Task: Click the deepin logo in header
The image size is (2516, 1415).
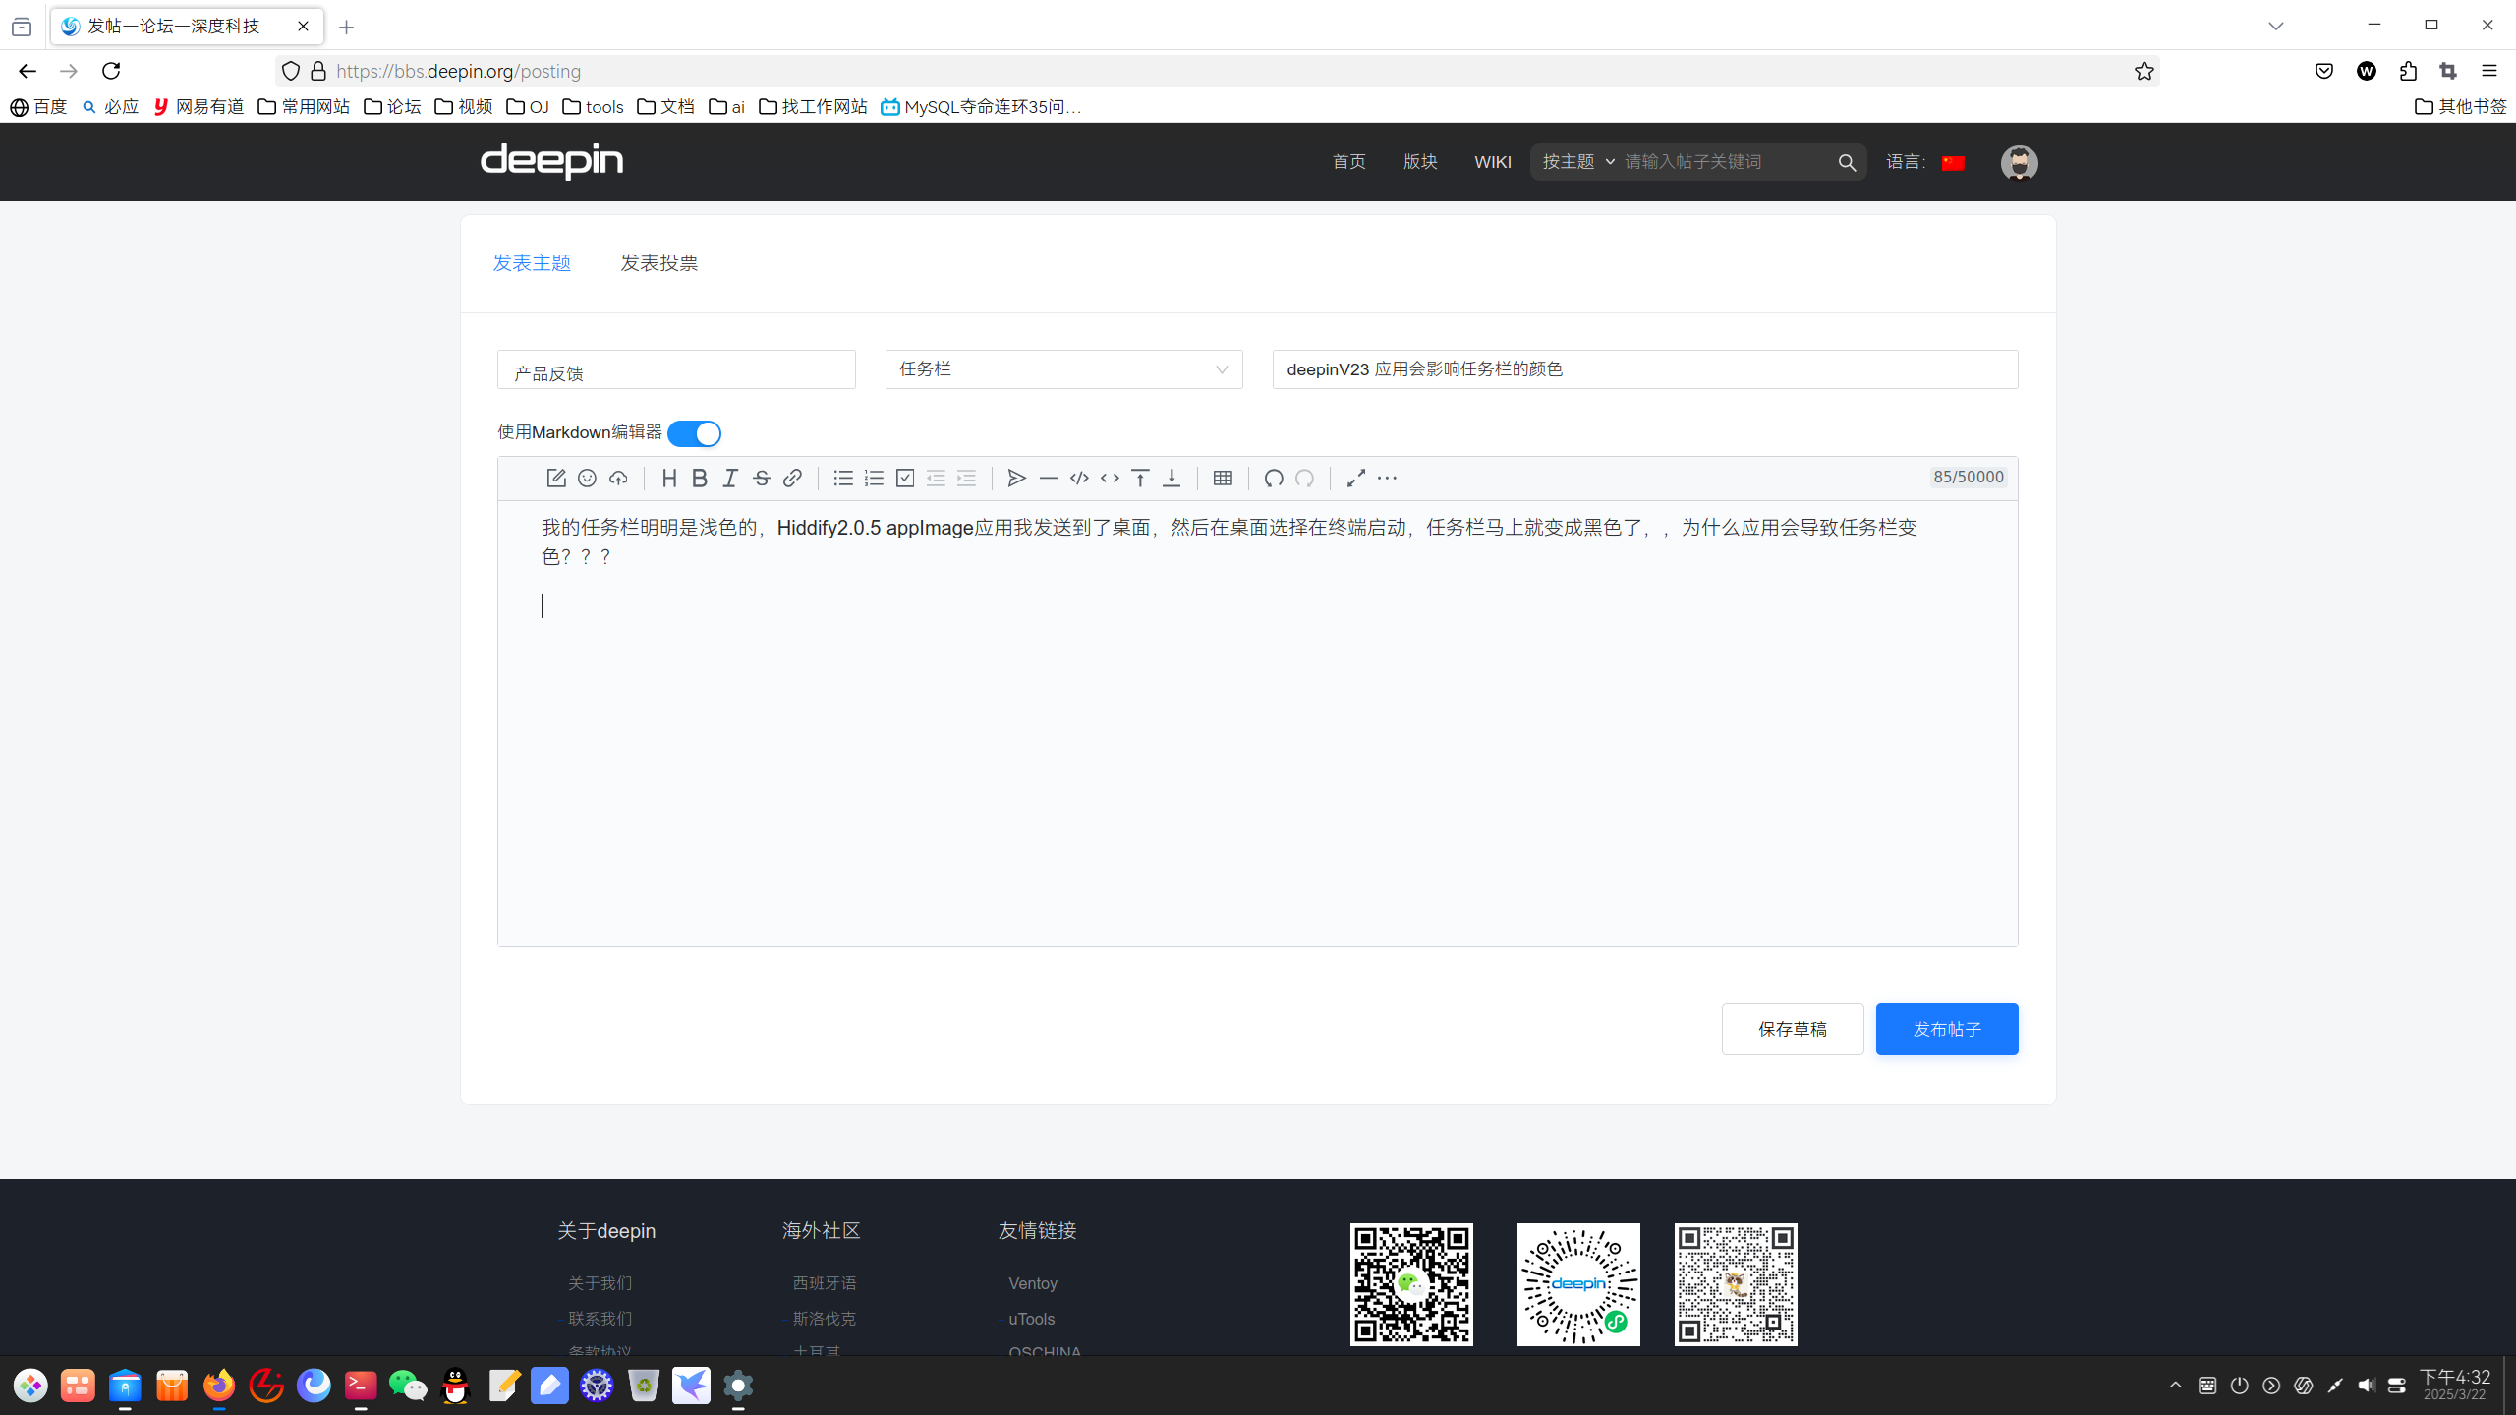Action: pyautogui.click(x=551, y=161)
